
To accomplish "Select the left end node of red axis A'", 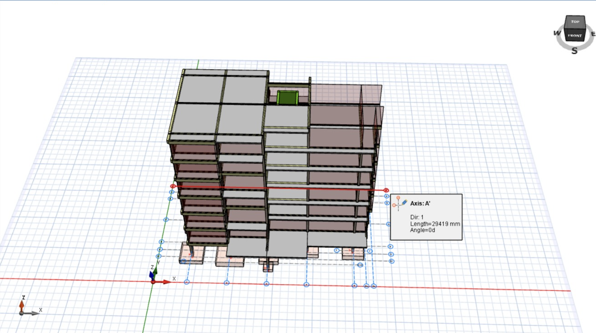I will [173, 186].
